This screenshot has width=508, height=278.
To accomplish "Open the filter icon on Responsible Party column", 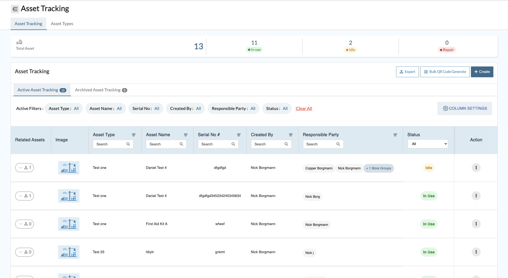I will pos(395,135).
